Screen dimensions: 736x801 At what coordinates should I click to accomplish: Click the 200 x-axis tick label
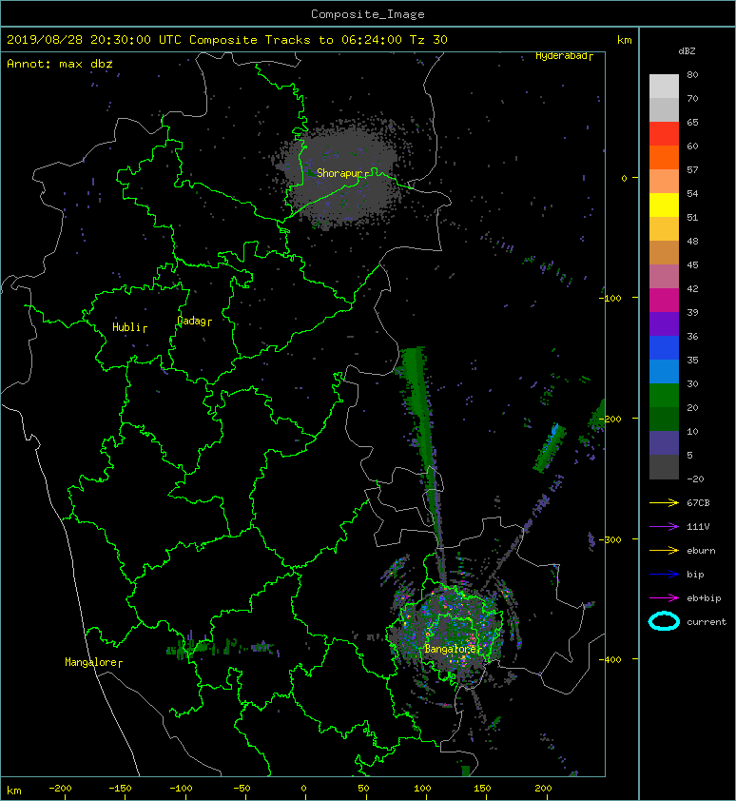coord(544,789)
